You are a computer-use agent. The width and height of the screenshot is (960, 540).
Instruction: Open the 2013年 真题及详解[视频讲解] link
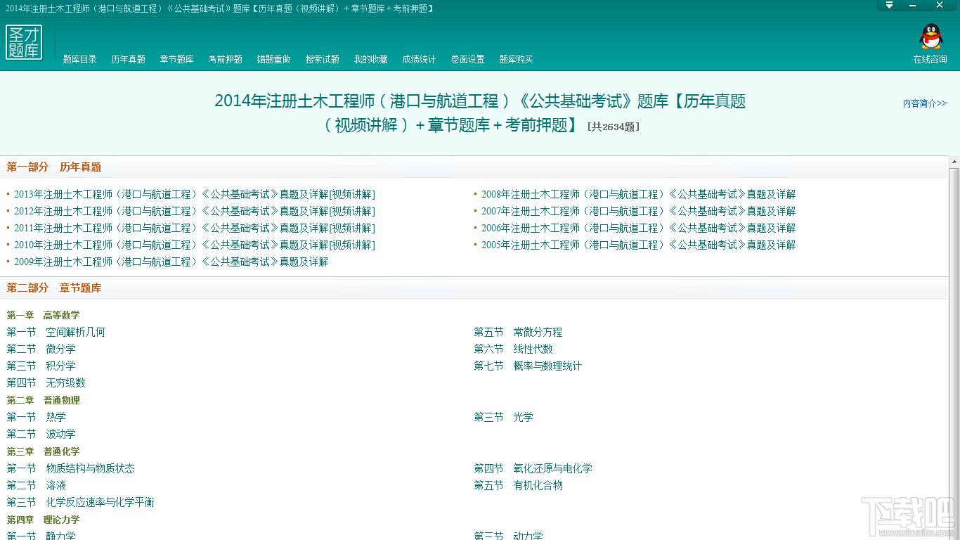click(x=195, y=194)
